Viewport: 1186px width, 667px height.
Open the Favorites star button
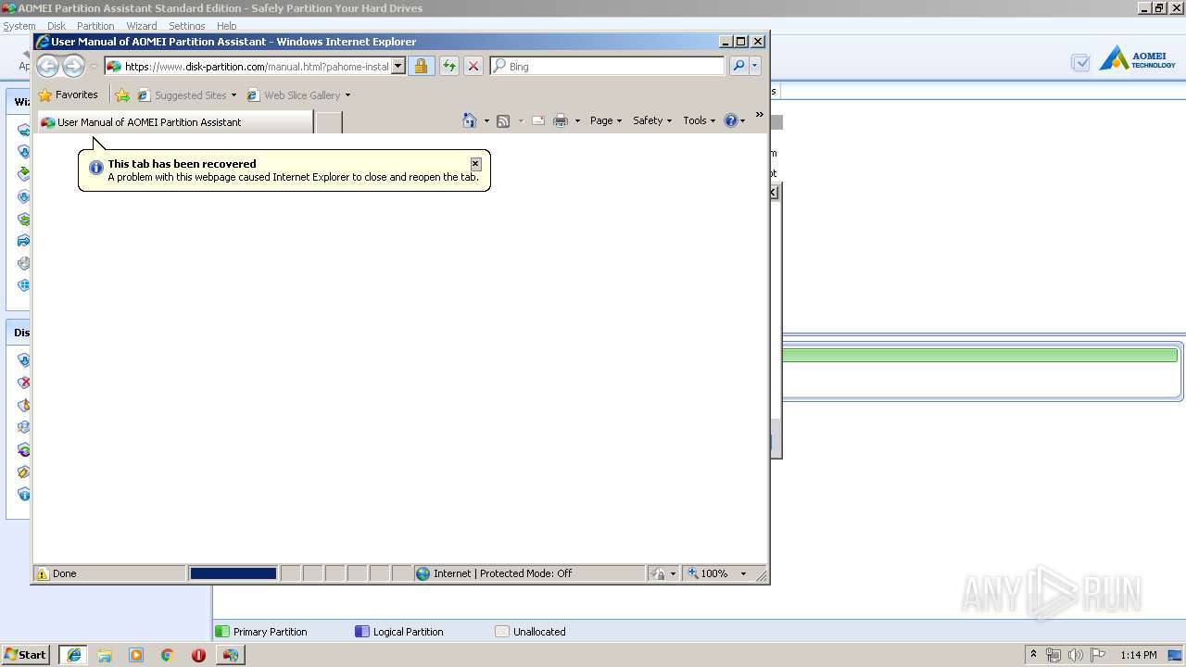(x=68, y=94)
